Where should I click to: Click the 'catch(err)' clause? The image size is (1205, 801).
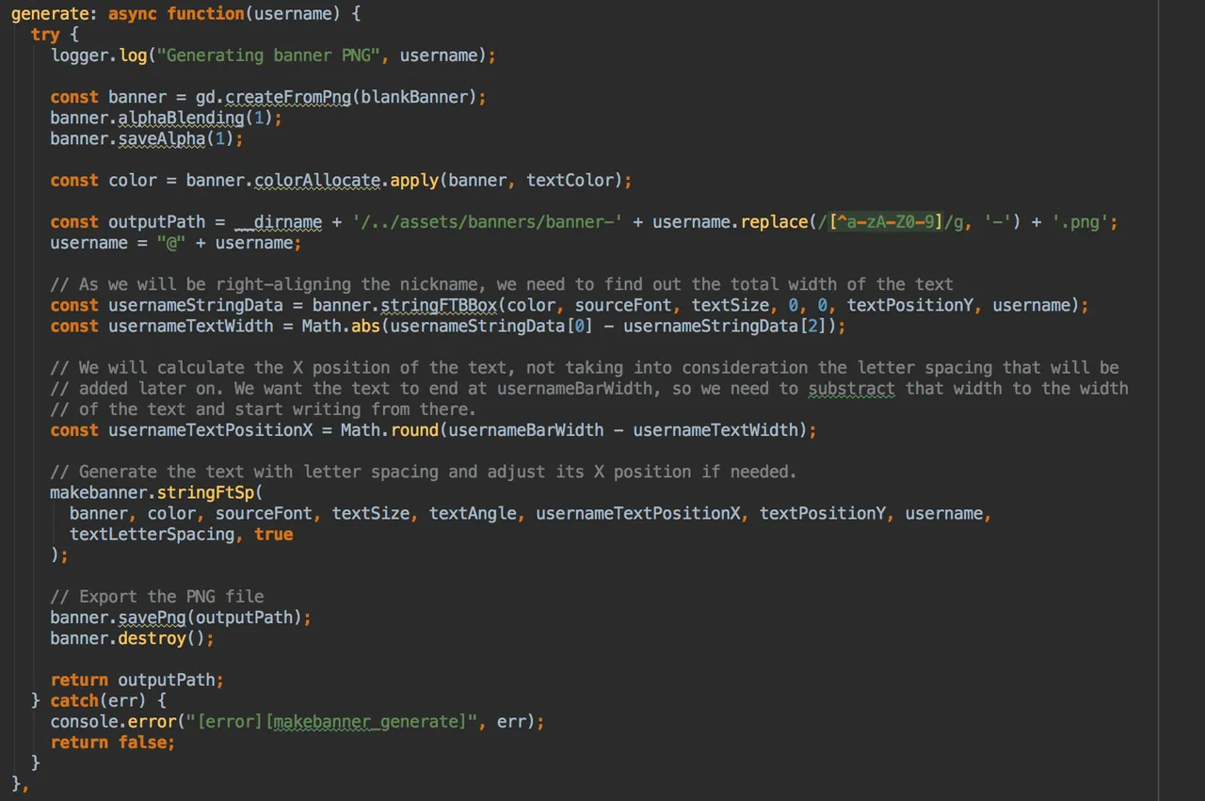tap(99, 700)
